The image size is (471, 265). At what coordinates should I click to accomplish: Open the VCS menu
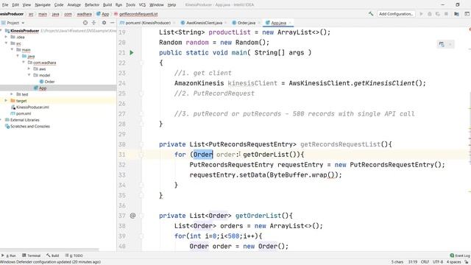[142, 5]
